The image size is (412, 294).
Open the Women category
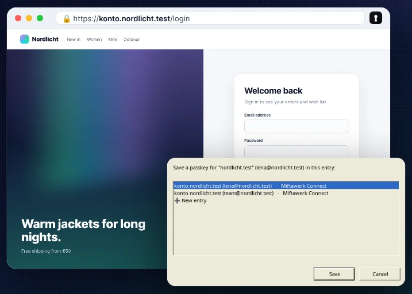pos(94,40)
